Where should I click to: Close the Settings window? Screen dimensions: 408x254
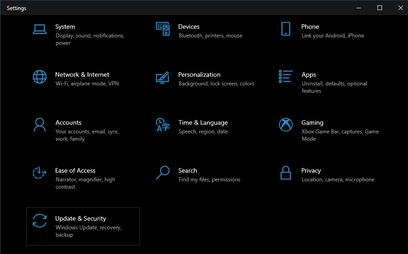400,8
